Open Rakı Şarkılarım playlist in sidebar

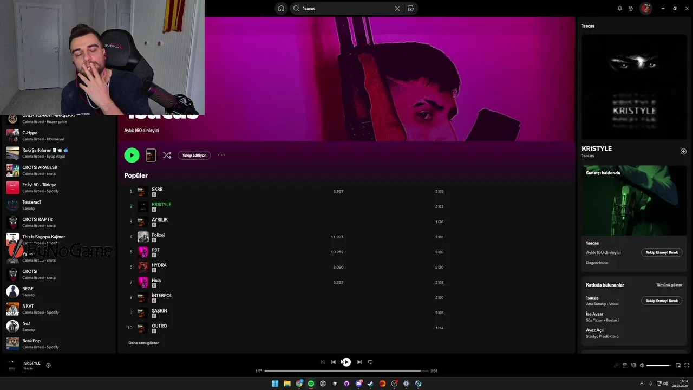(58, 153)
